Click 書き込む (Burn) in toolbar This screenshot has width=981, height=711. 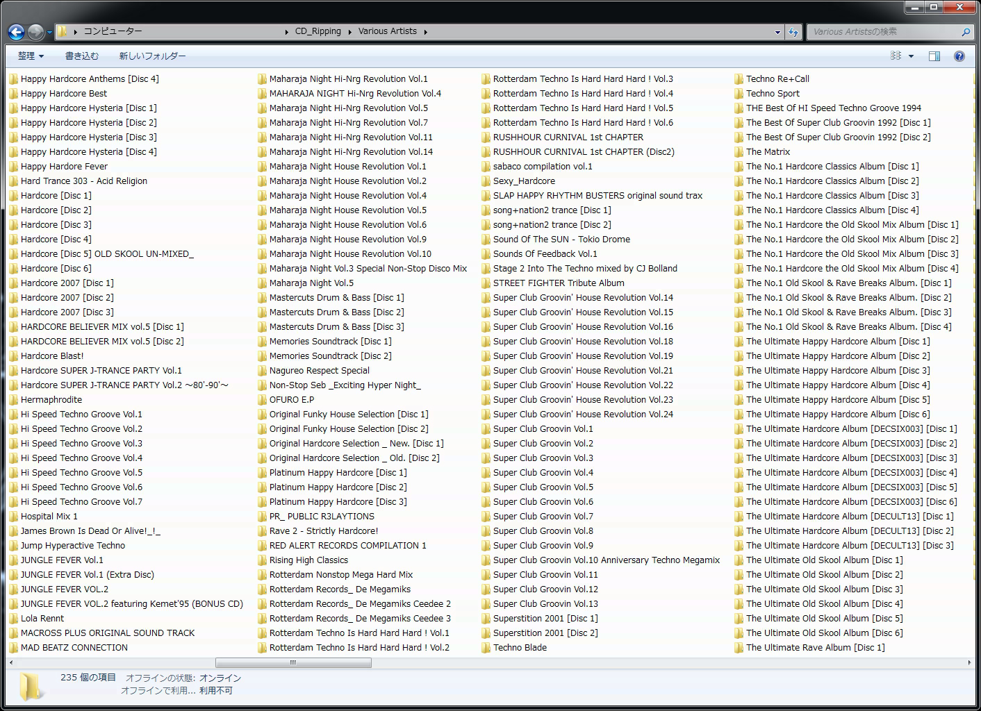(82, 56)
